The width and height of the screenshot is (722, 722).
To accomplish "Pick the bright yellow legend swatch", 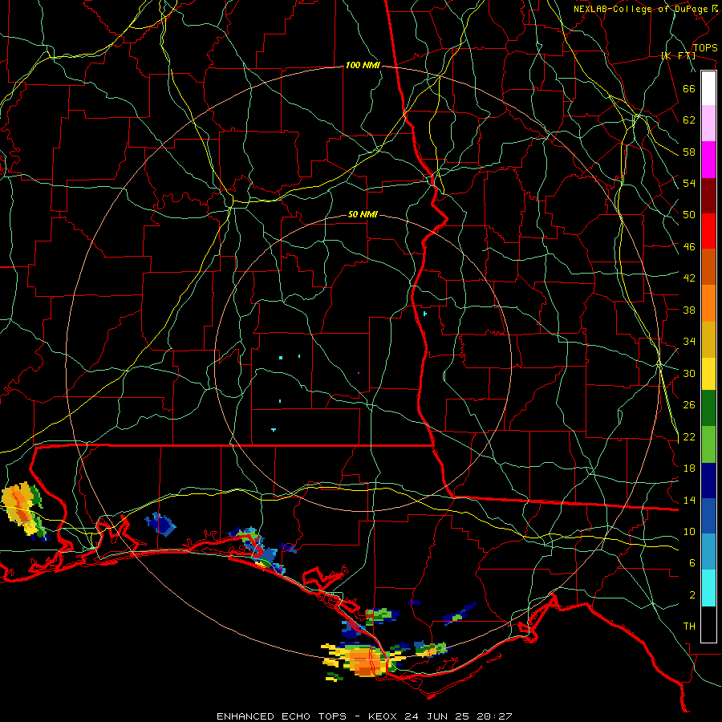I will tap(708, 373).
